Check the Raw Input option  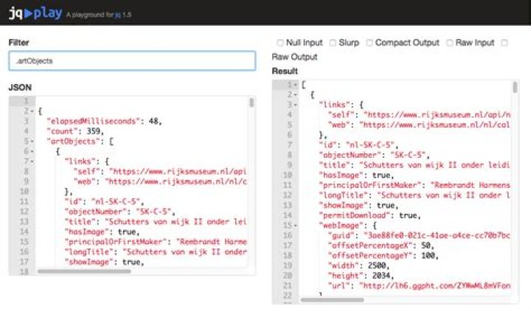click(x=449, y=43)
